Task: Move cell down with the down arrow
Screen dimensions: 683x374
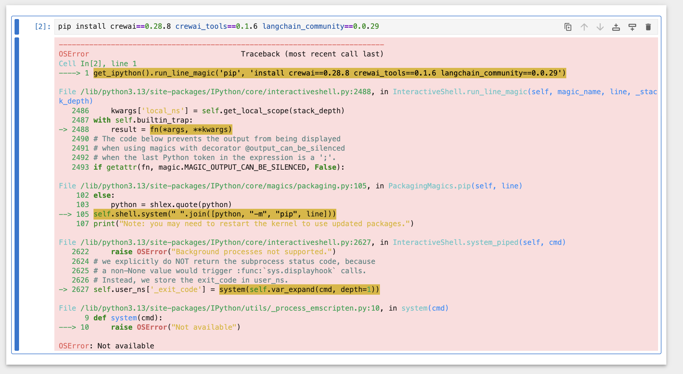Action: (x=600, y=27)
